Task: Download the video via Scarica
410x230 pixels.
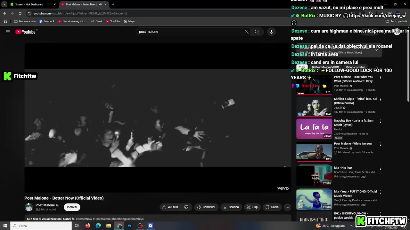Action: pos(231,207)
